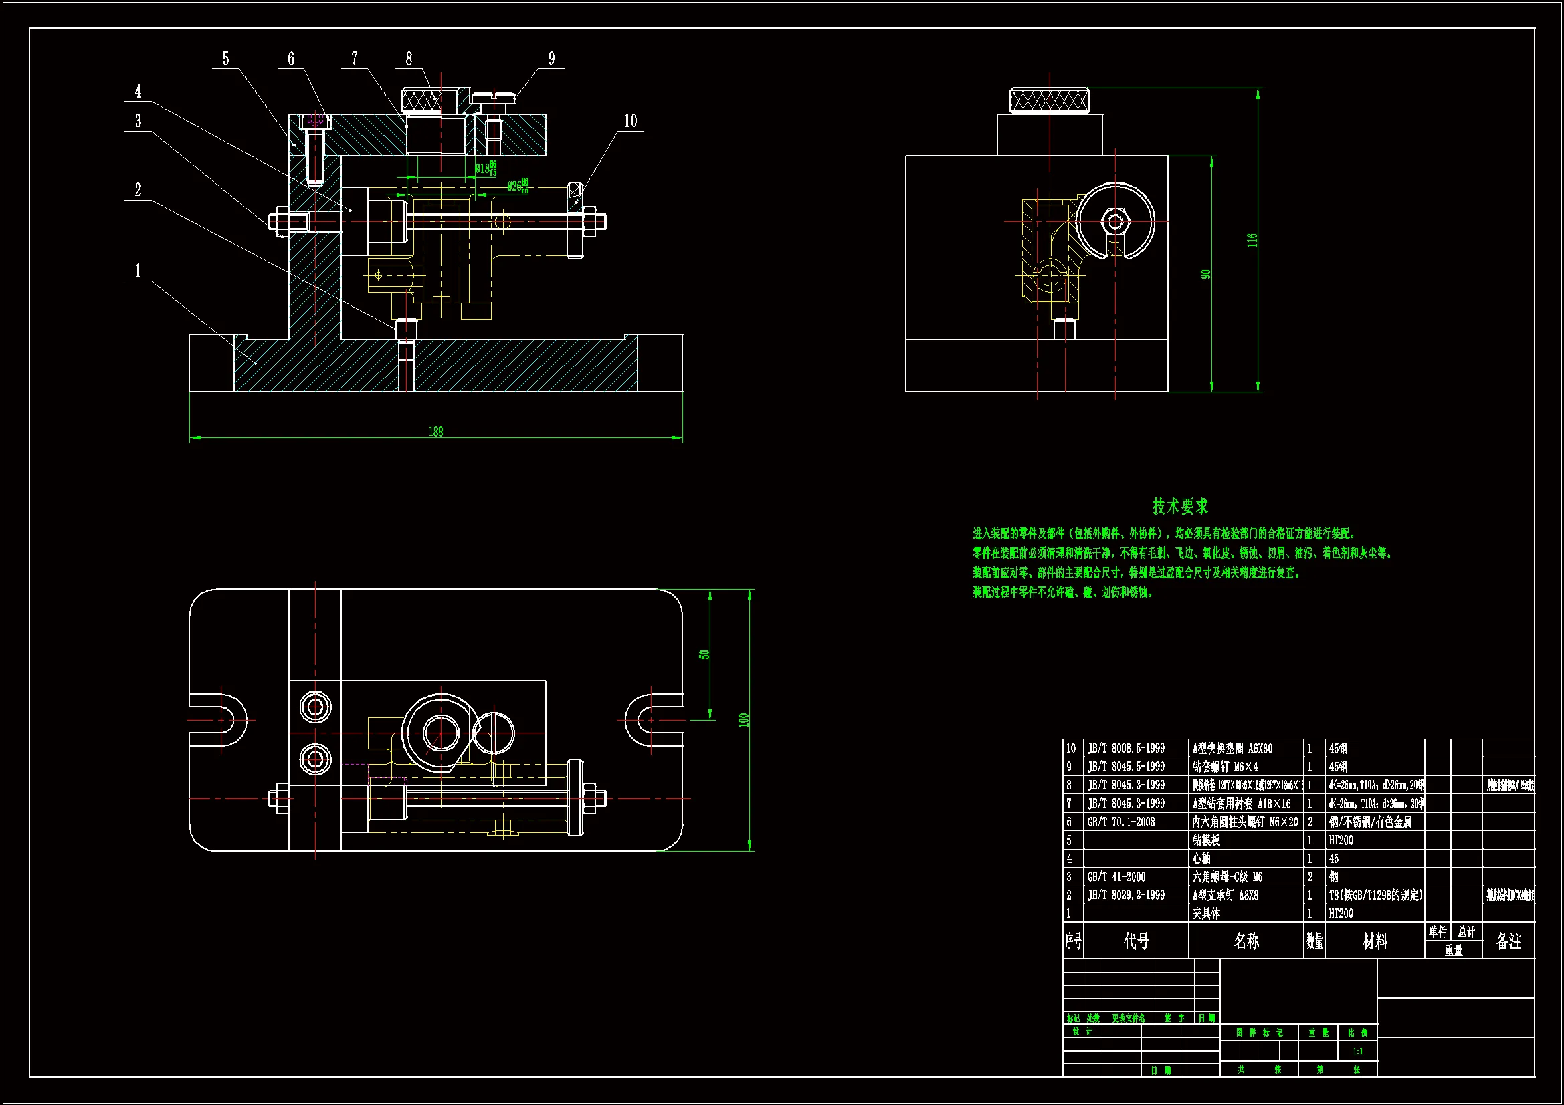Select the 116 height dimension text
Image resolution: width=1564 pixels, height=1105 pixels.
pyautogui.click(x=1252, y=240)
